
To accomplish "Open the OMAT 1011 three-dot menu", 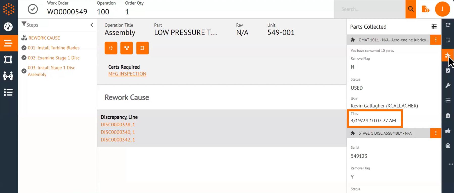I will (x=435, y=40).
